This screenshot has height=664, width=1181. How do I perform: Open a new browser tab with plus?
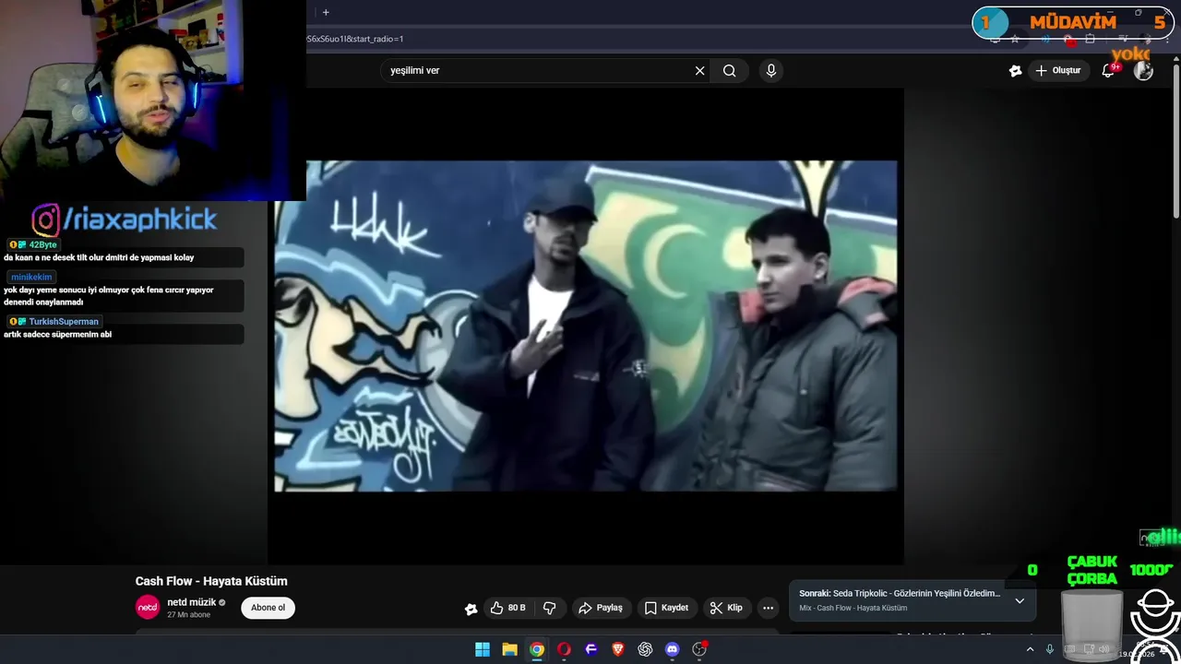(326, 12)
